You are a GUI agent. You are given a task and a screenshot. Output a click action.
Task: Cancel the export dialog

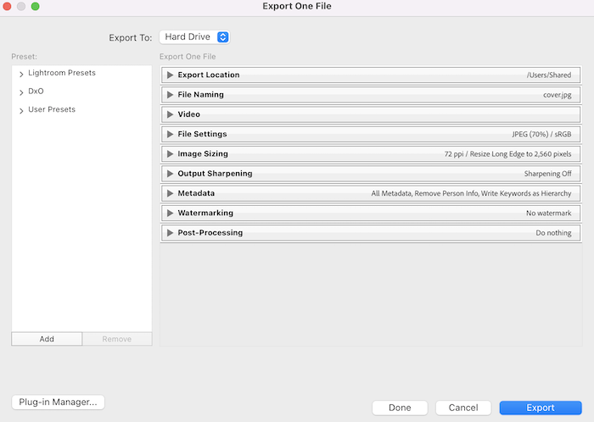pyautogui.click(x=463, y=408)
